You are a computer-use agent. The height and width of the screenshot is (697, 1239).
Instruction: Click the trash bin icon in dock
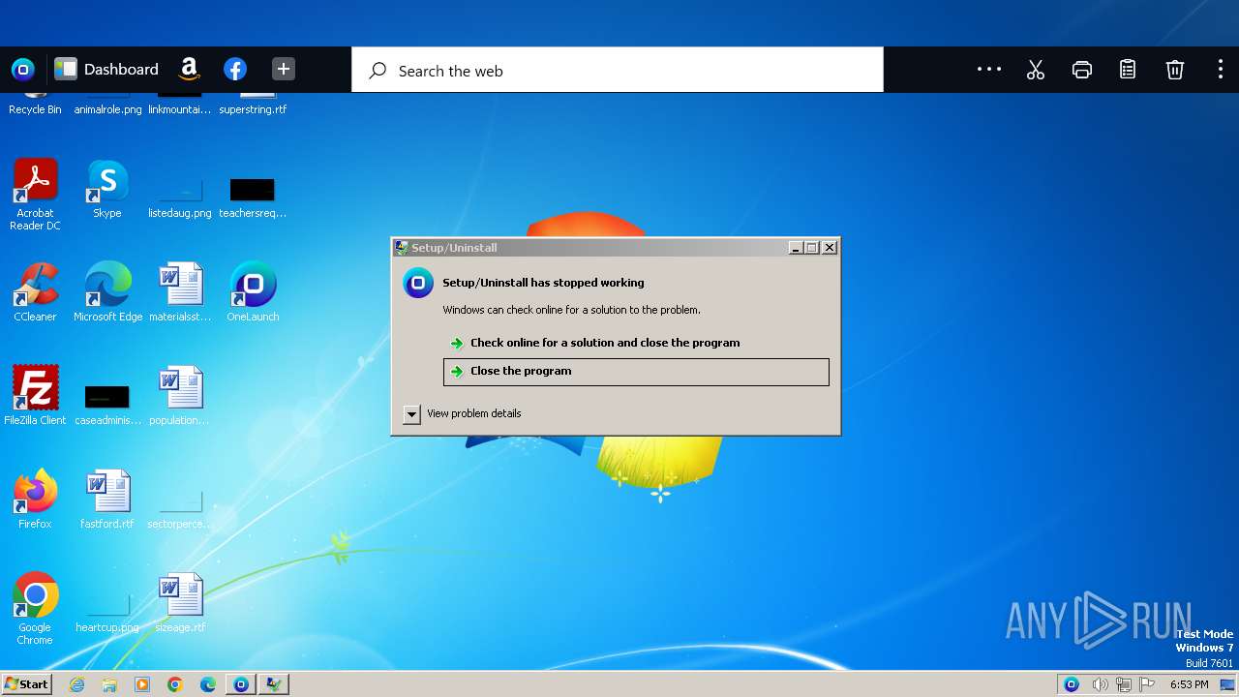(x=1174, y=70)
